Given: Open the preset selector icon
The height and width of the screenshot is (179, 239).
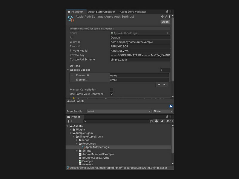Looking at the screenshot, I should [166, 16].
